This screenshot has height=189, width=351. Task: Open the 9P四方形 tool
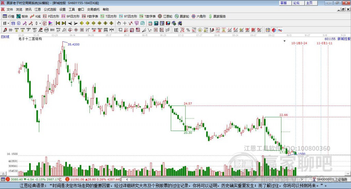coord(71,16)
